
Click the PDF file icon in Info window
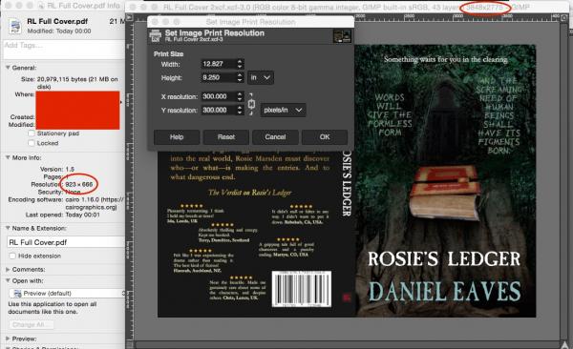[15, 26]
